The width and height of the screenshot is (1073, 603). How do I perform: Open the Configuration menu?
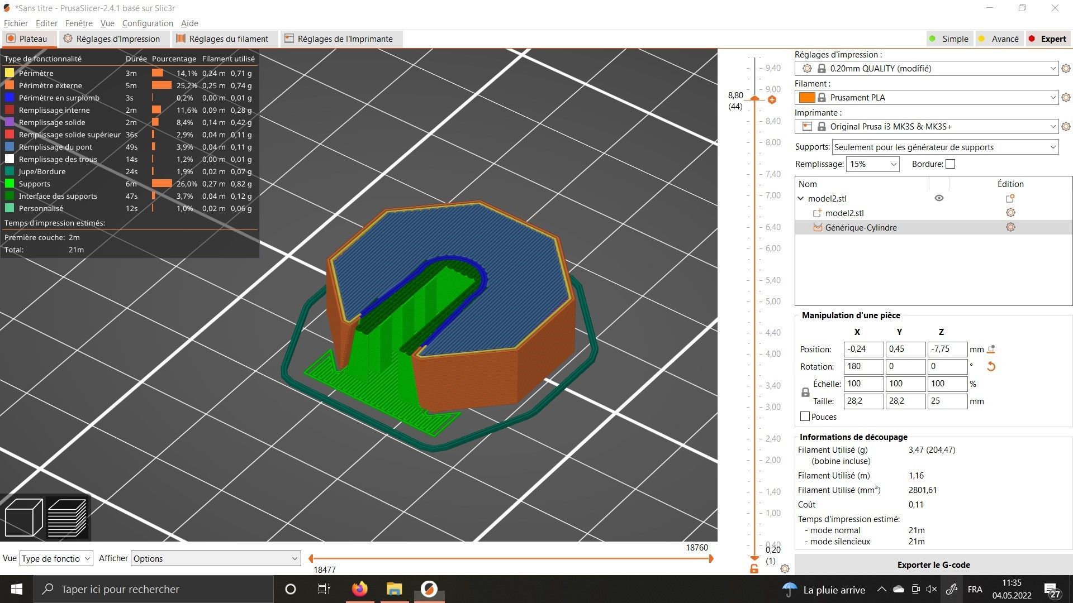click(x=148, y=23)
